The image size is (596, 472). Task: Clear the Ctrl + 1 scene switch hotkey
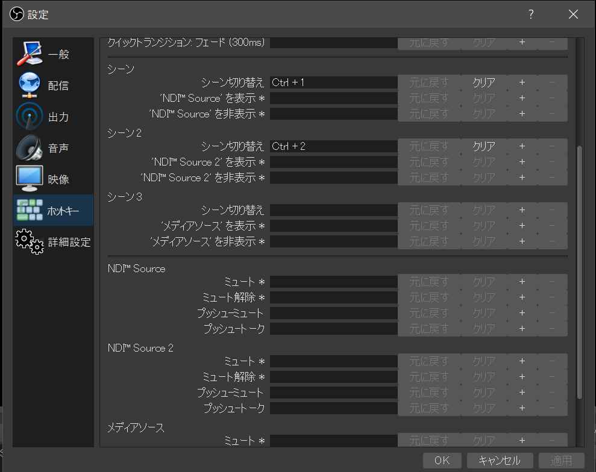(484, 82)
